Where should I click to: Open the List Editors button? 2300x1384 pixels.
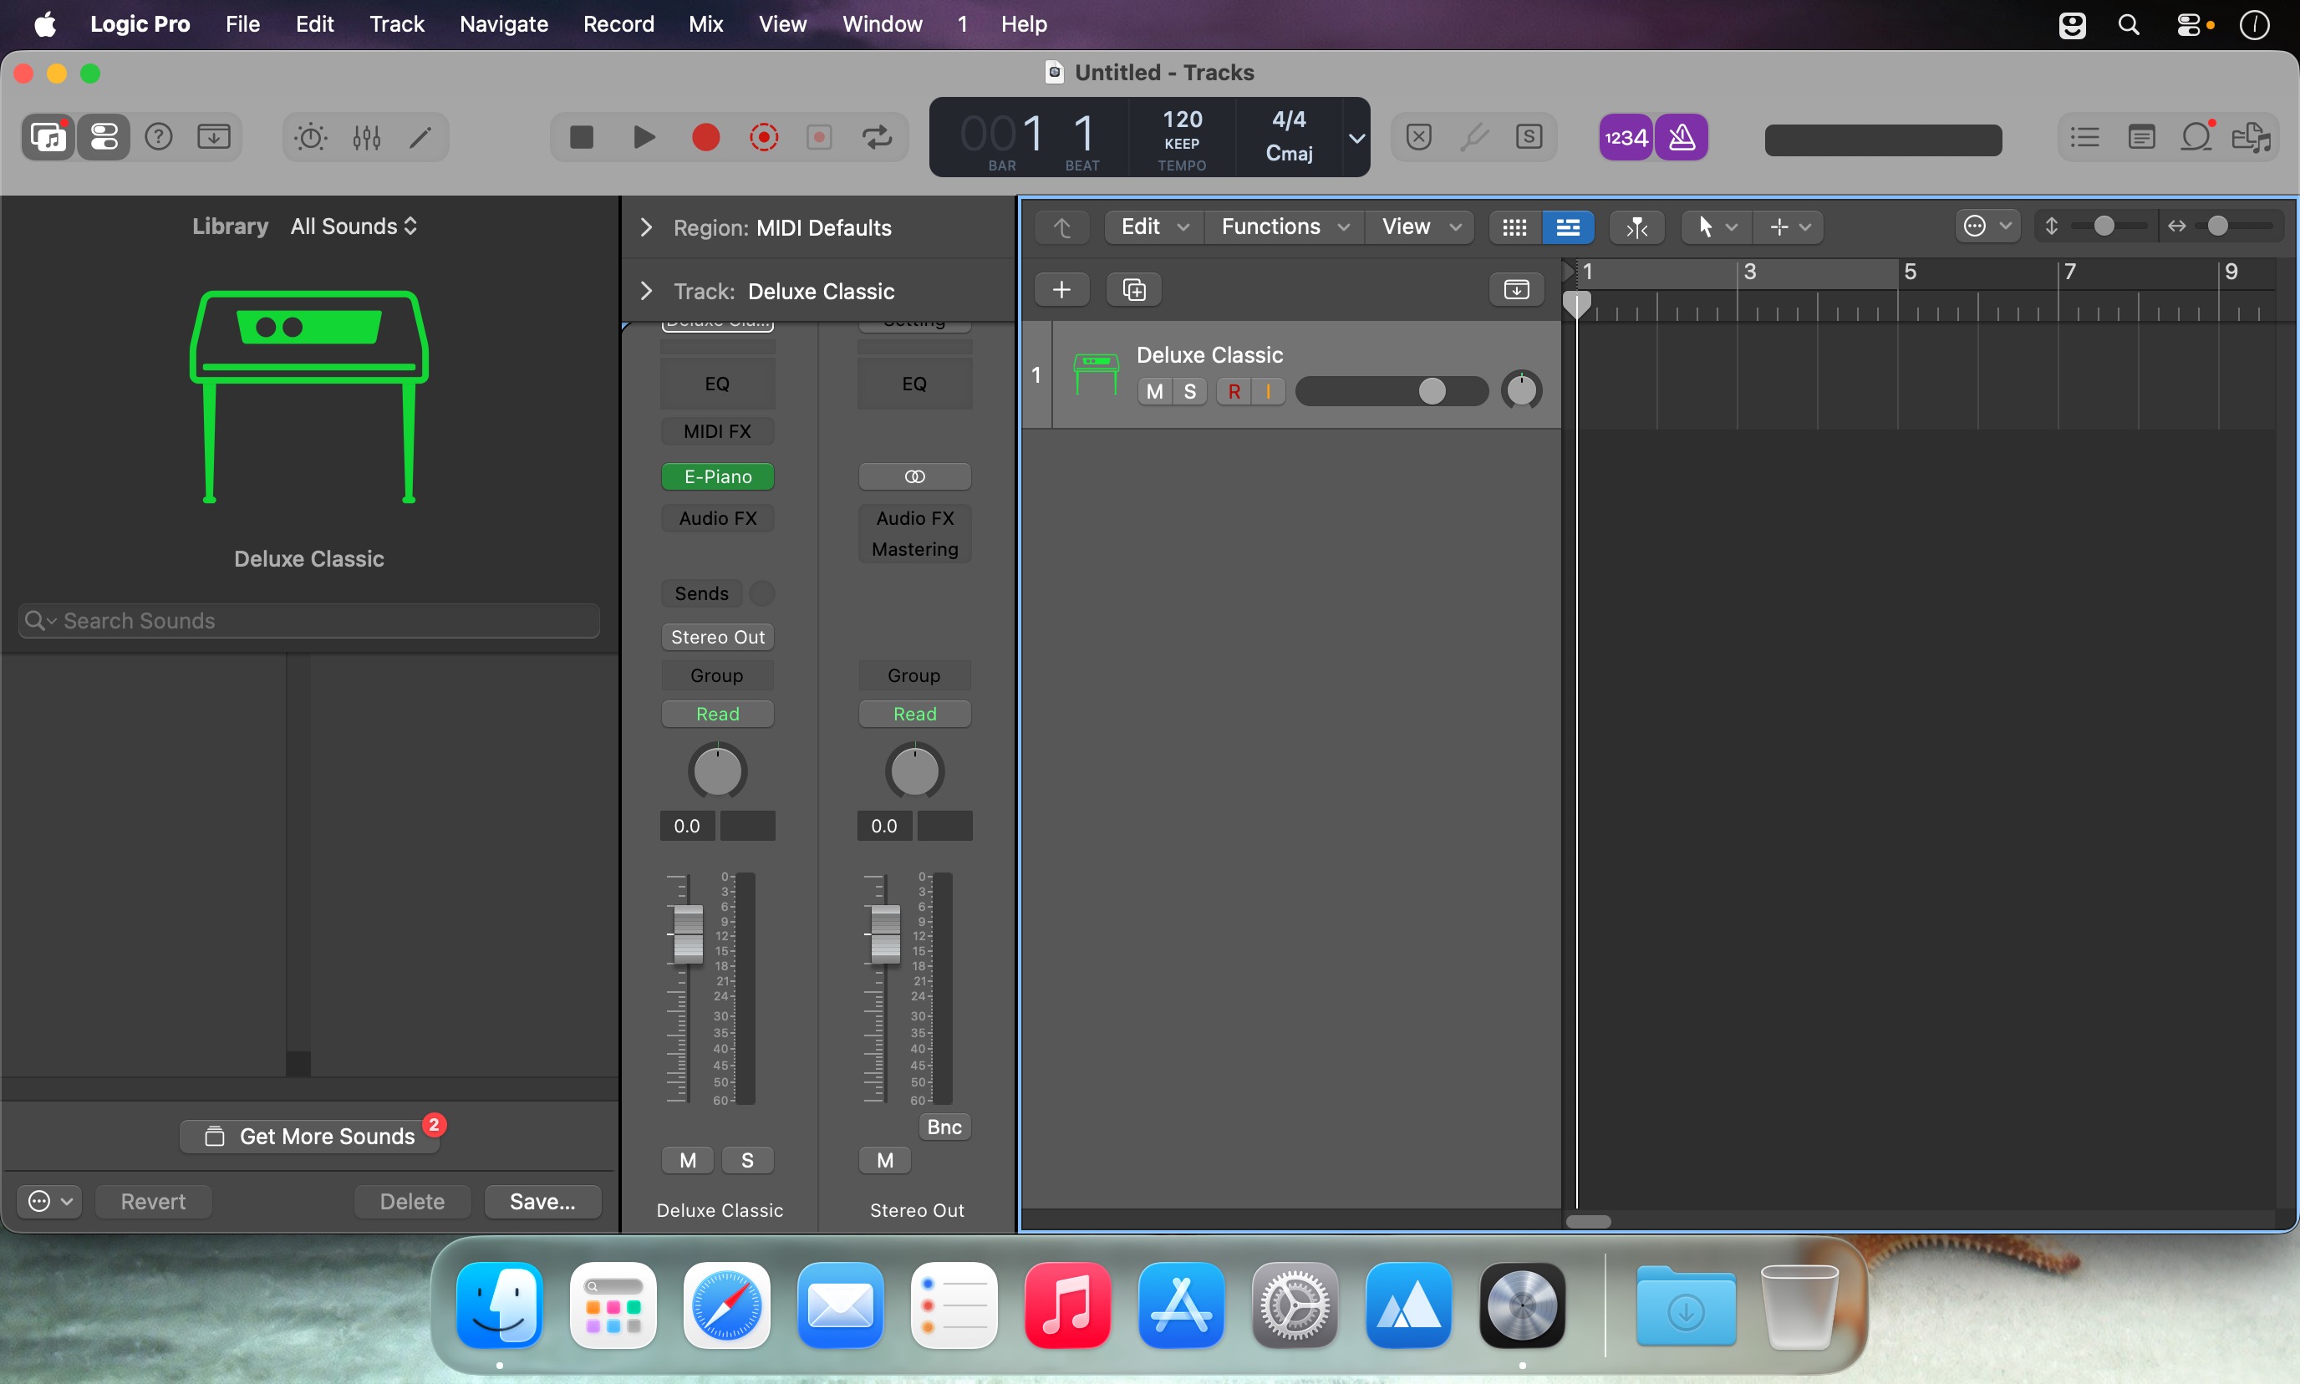click(x=2084, y=138)
